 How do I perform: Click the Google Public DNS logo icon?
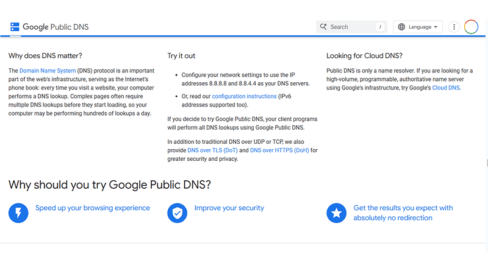point(15,27)
